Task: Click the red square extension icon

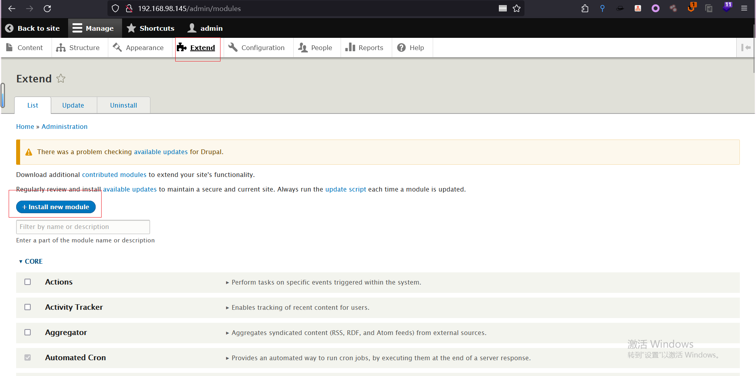Action: (x=638, y=8)
